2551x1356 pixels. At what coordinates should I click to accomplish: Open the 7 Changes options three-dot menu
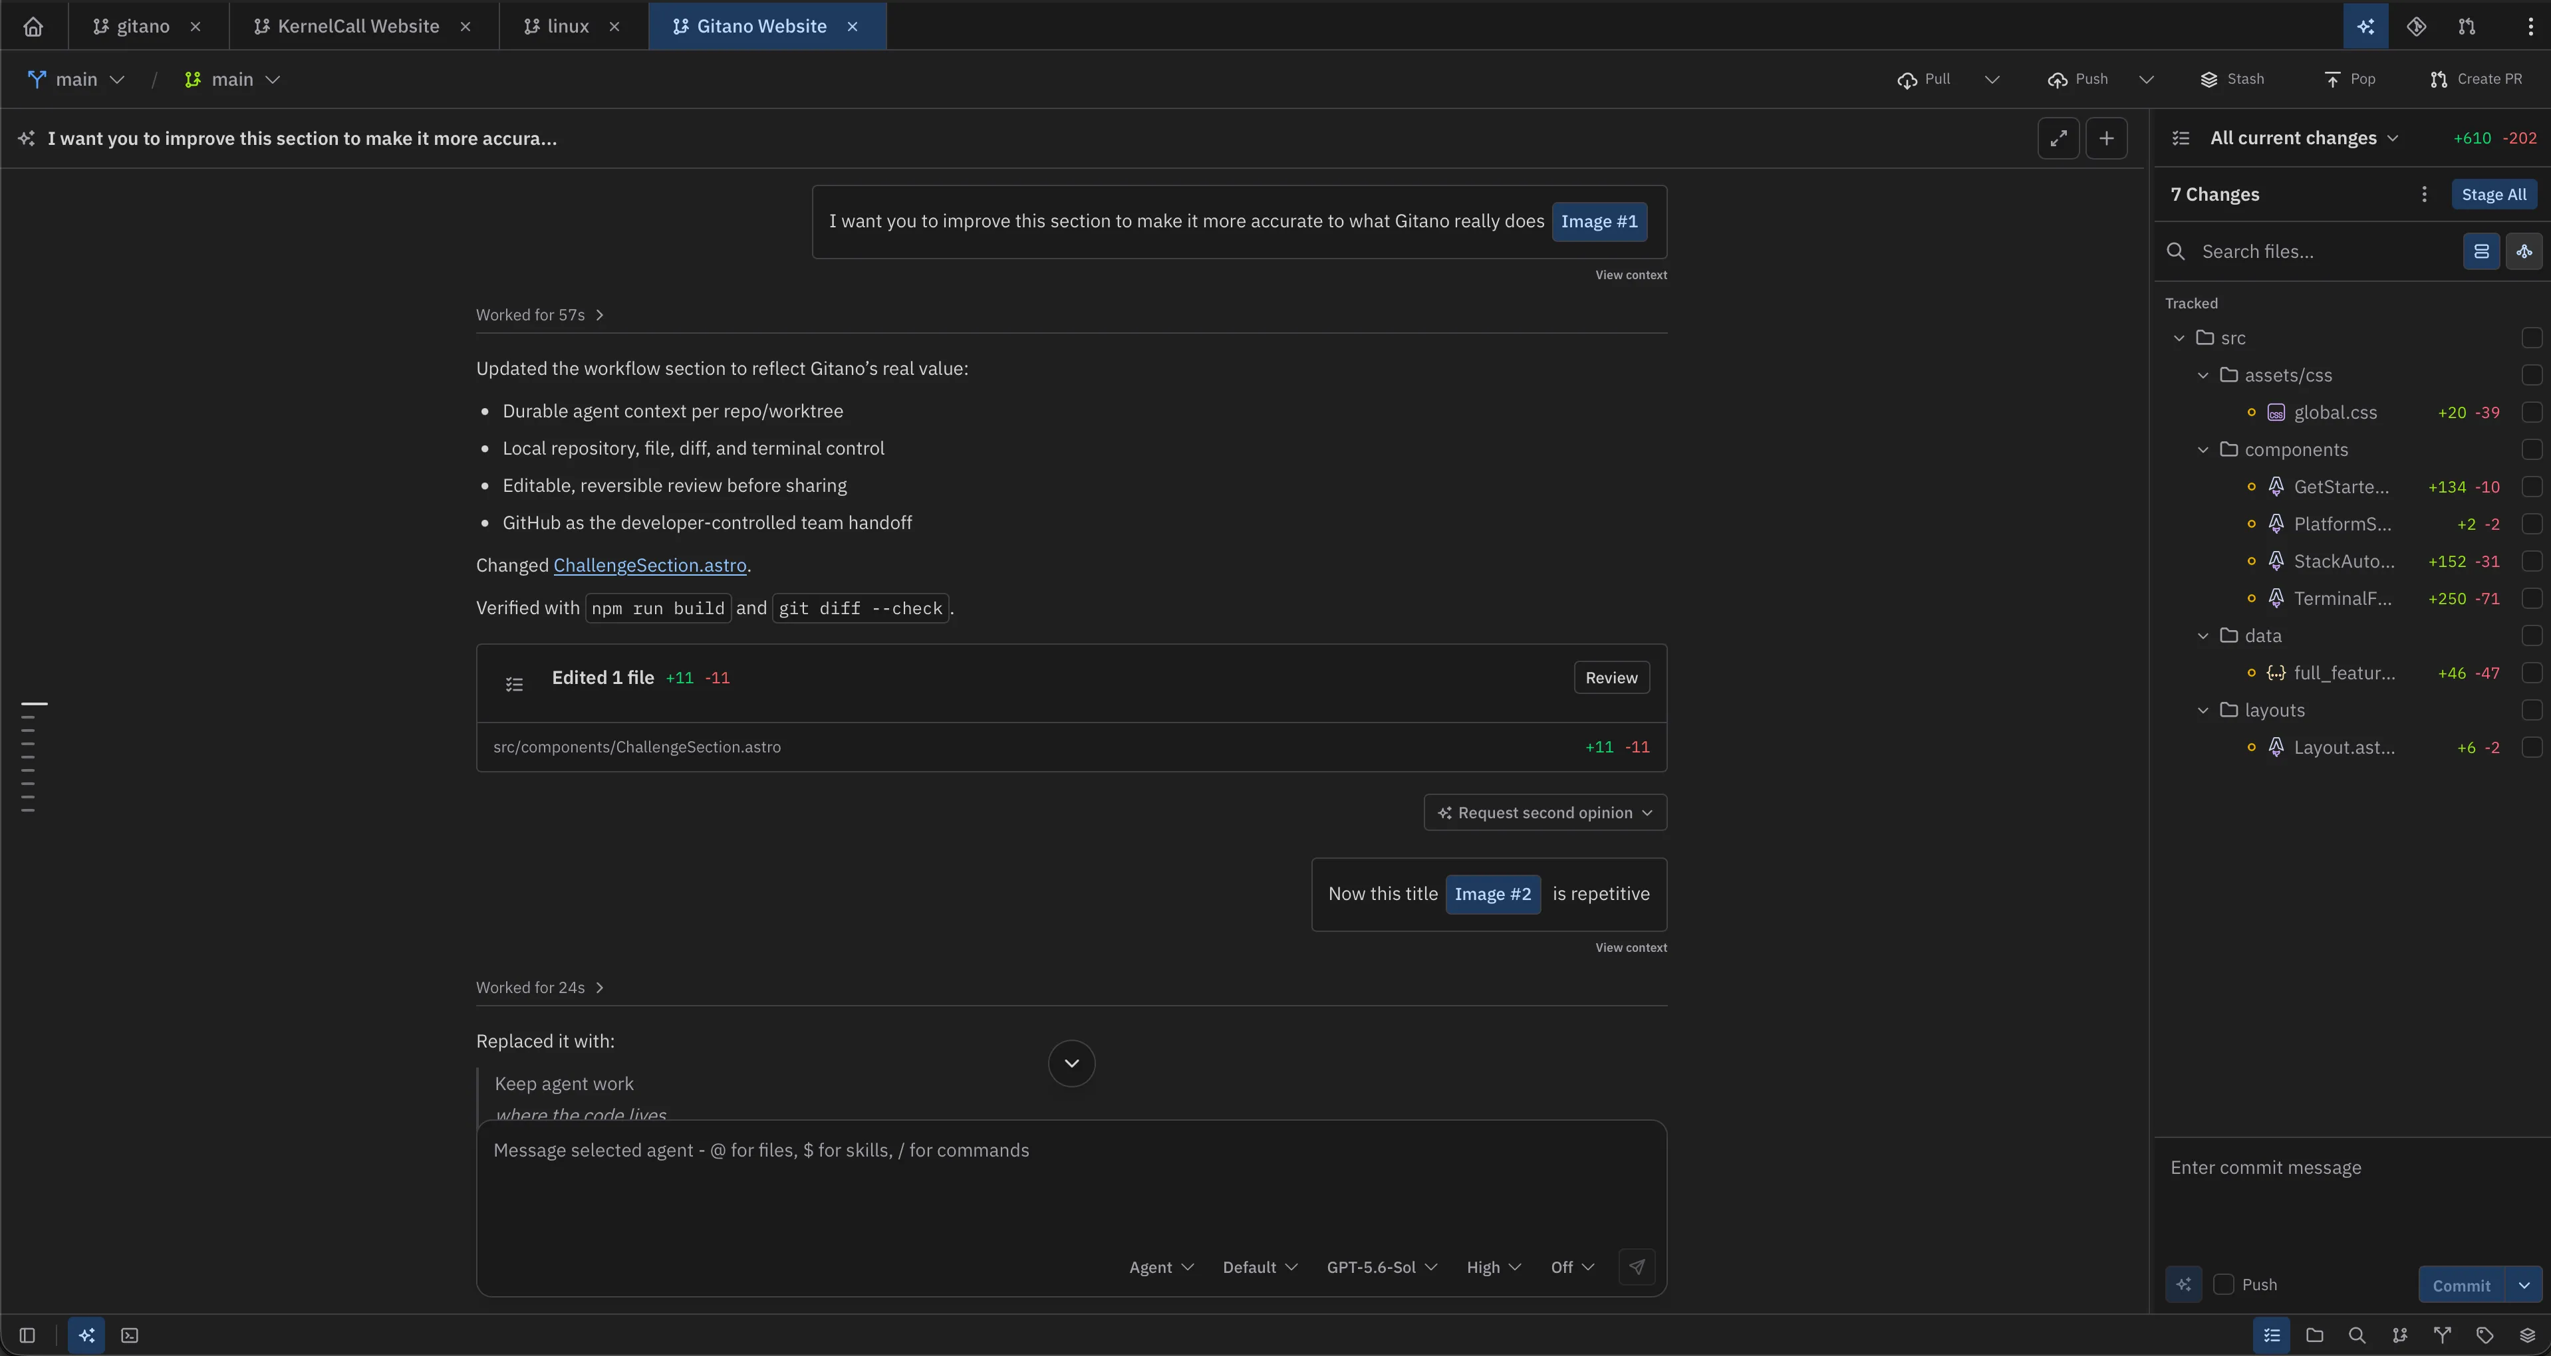pos(2424,195)
